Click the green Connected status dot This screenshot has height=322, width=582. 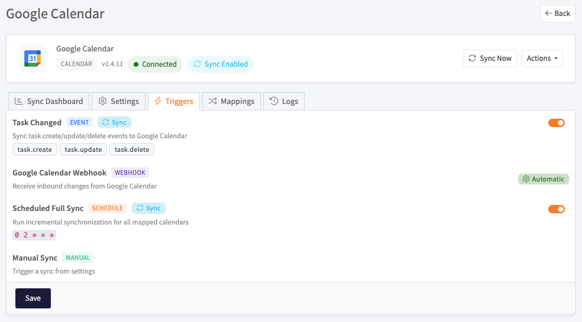pyautogui.click(x=136, y=64)
